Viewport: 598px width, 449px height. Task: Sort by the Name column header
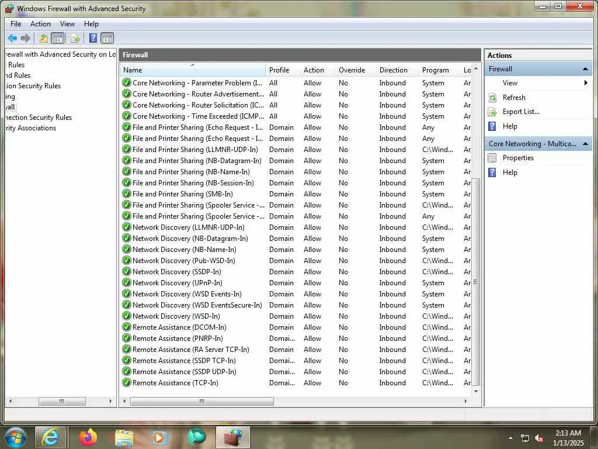193,70
